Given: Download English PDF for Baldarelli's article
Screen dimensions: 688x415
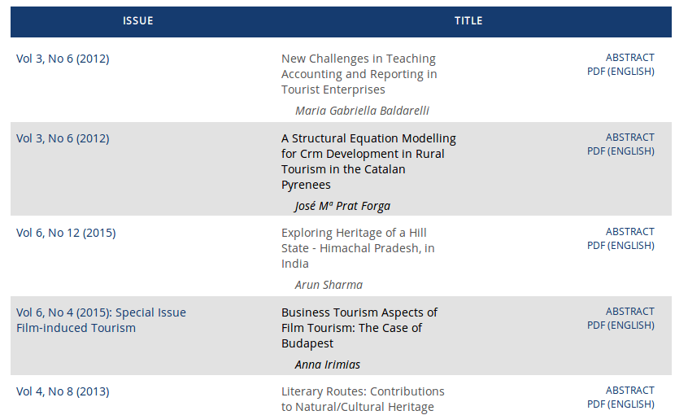Looking at the screenshot, I should tap(621, 72).
